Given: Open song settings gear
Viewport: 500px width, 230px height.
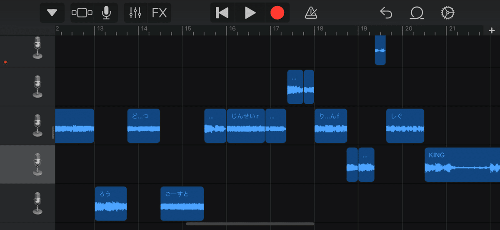Looking at the screenshot, I should coord(447,13).
